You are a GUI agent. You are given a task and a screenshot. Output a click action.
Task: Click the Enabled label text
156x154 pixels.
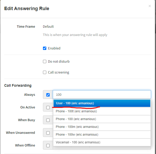point(54,48)
